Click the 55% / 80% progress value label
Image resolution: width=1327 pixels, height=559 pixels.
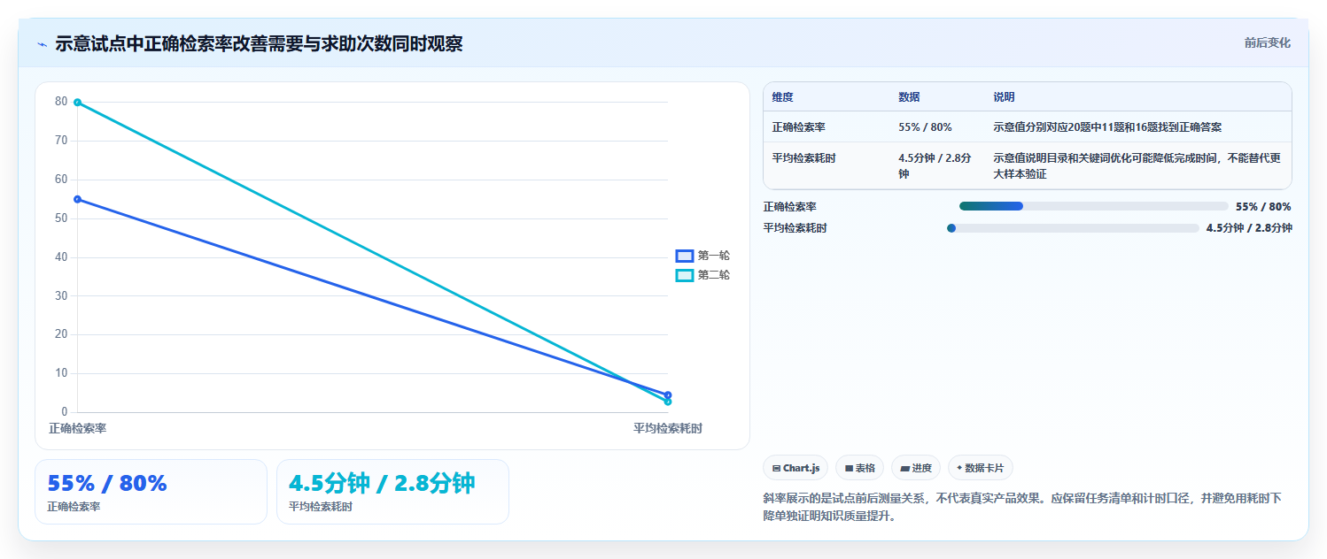tap(1263, 206)
